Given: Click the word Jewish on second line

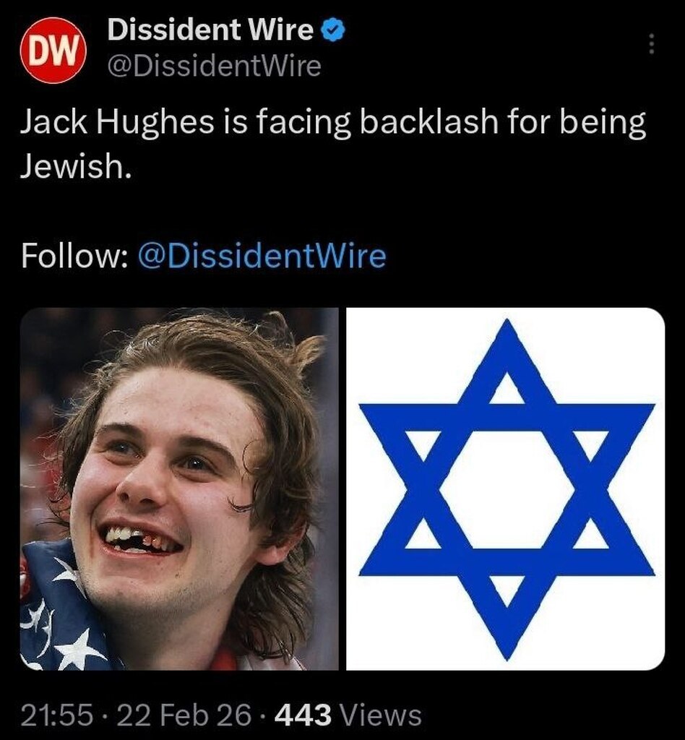Looking at the screenshot, I should [x=75, y=166].
